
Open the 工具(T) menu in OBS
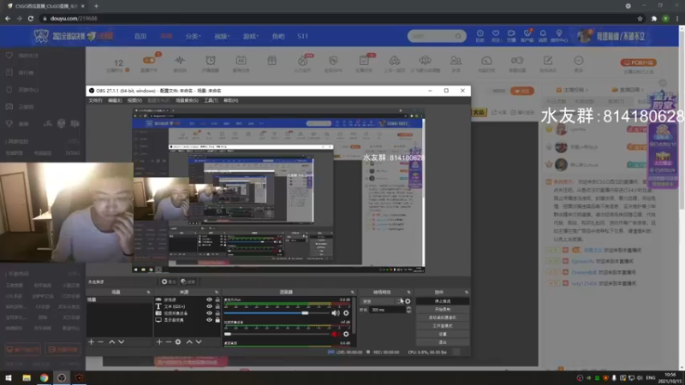(211, 100)
